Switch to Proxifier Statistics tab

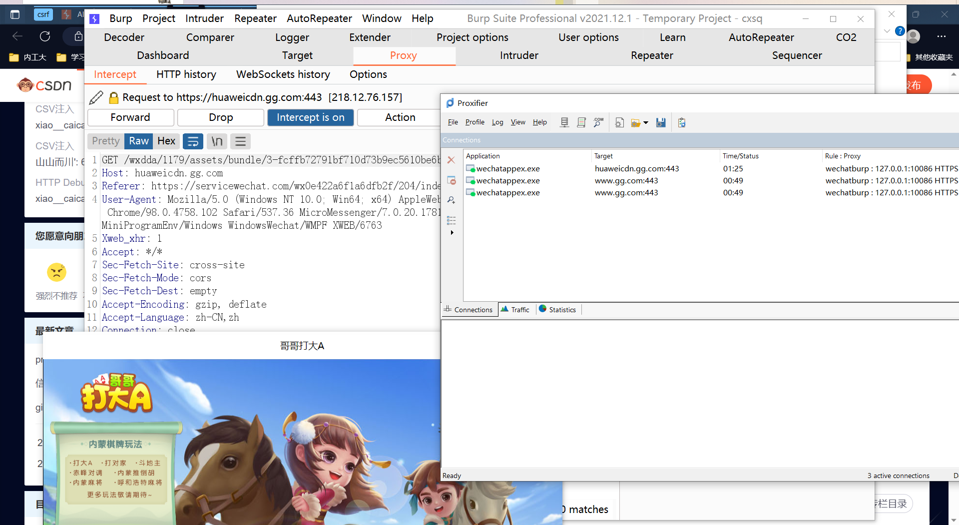click(x=558, y=310)
